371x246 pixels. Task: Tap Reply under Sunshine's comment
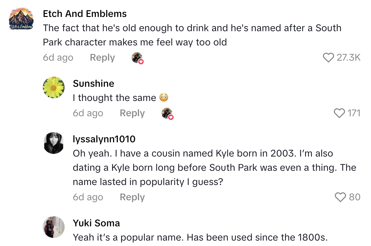(x=132, y=113)
